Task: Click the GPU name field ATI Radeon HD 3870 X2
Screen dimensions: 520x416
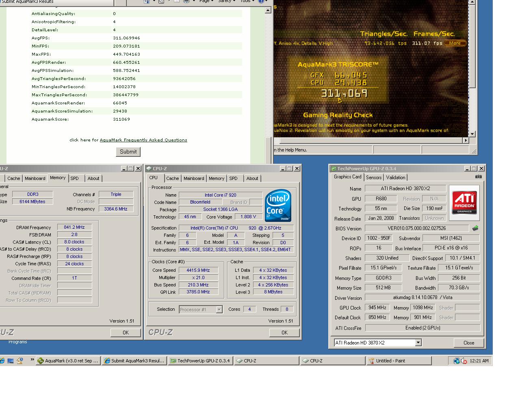Action: coord(405,188)
